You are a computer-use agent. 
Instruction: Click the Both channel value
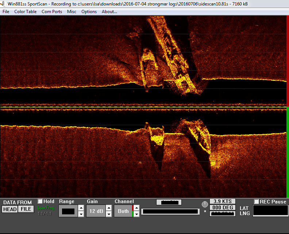[123, 211]
